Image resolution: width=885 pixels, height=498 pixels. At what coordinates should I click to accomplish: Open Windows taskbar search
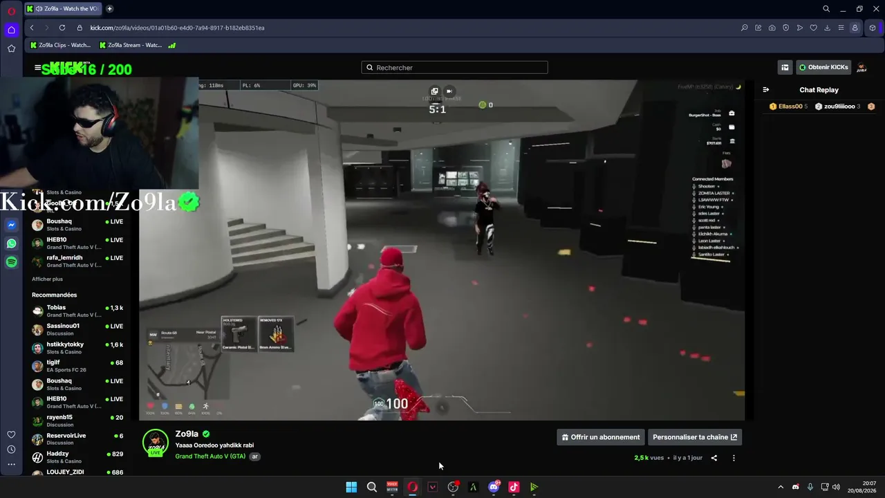[372, 487]
